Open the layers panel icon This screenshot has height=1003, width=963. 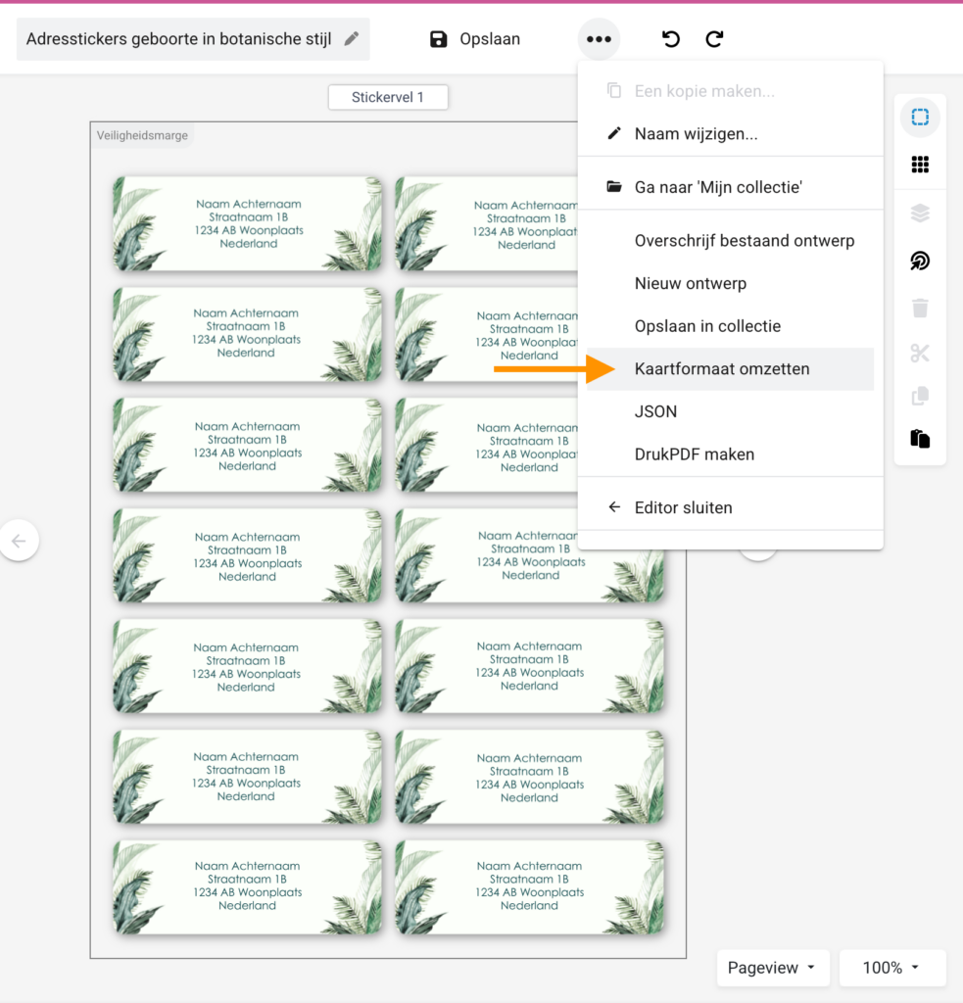coord(920,212)
